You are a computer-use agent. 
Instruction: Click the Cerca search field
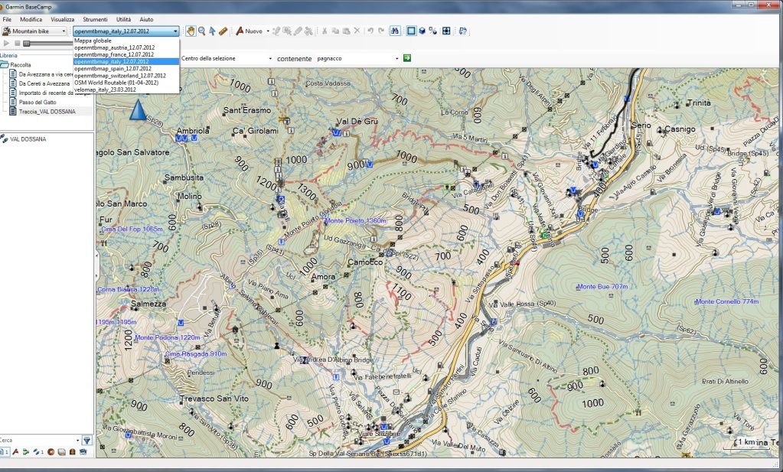[38, 441]
